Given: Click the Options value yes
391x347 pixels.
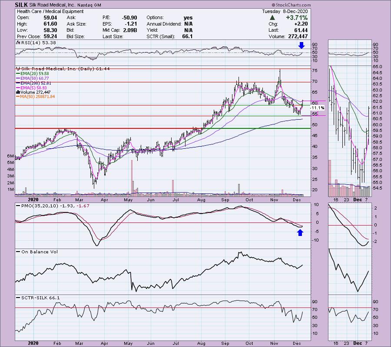Looking at the screenshot, I should 188,18.
